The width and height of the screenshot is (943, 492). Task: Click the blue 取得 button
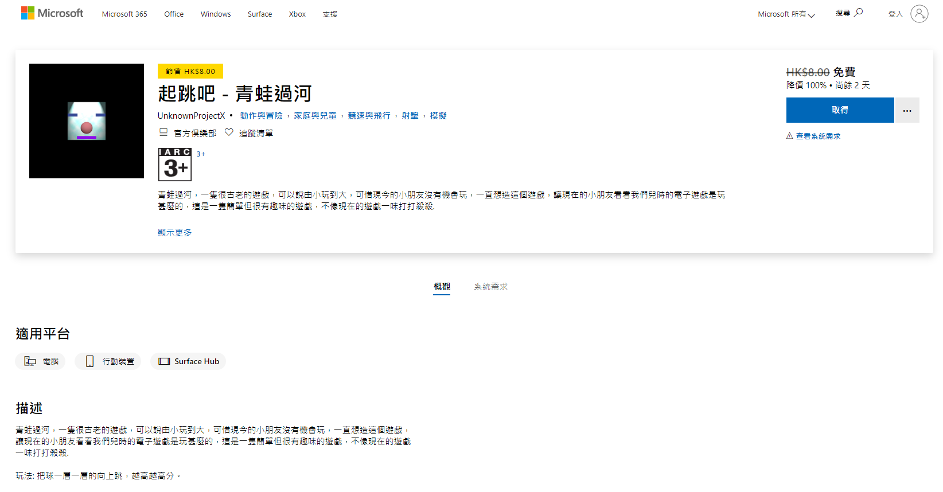click(840, 110)
